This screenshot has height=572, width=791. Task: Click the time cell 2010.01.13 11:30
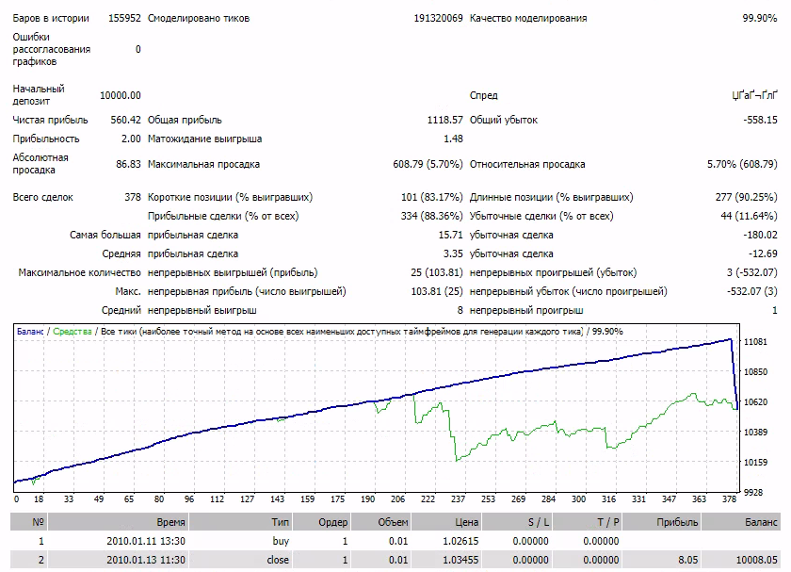coord(146,560)
